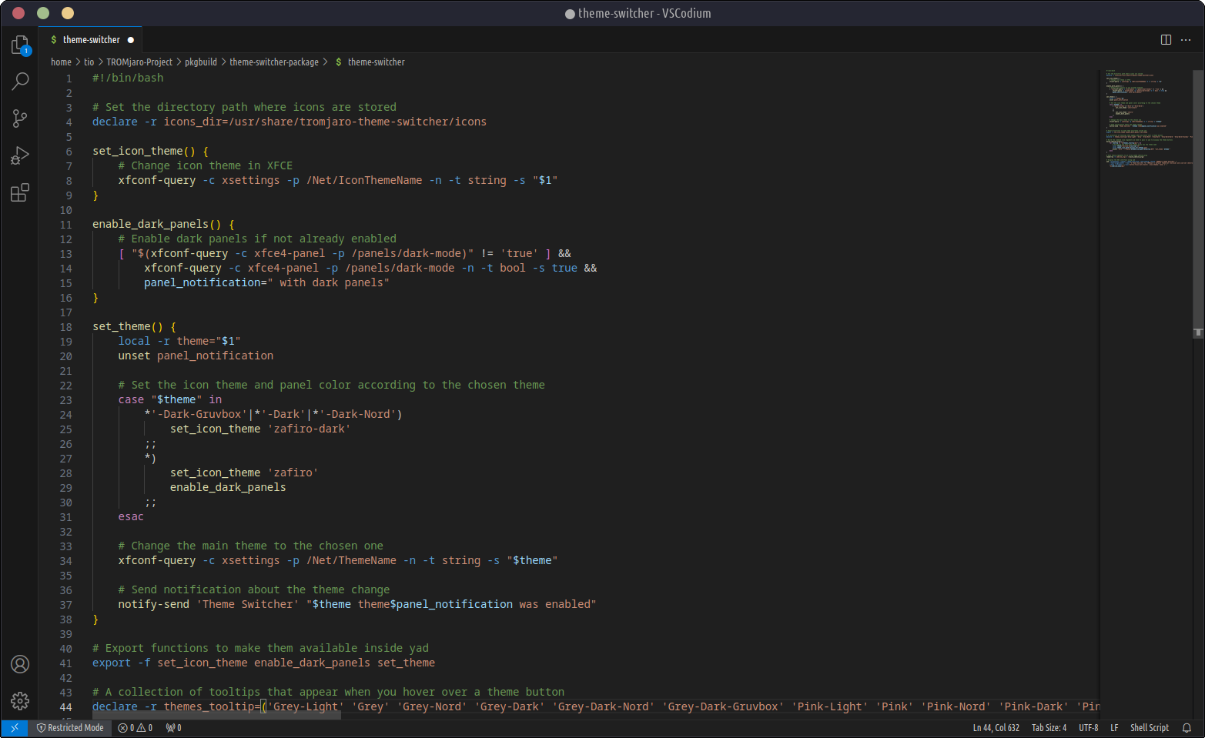The width and height of the screenshot is (1205, 738).
Task: Open the Accounts menu icon
Action: click(x=20, y=664)
